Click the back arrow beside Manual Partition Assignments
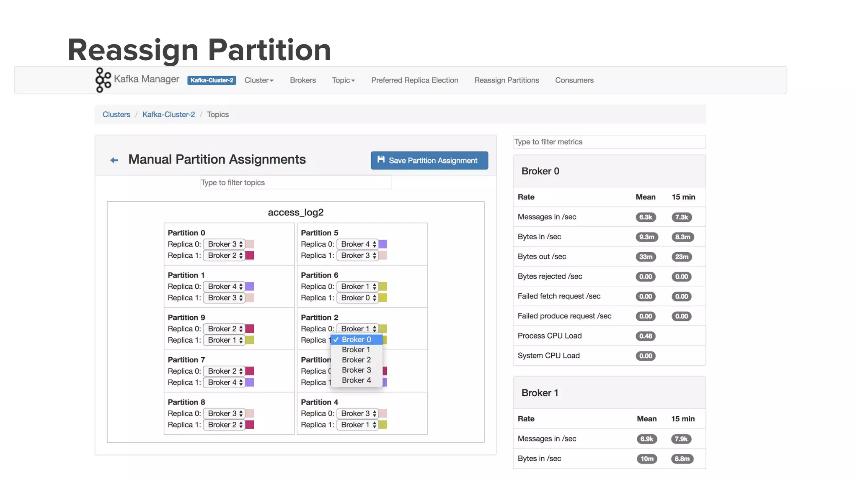The width and height of the screenshot is (858, 482). 114,160
